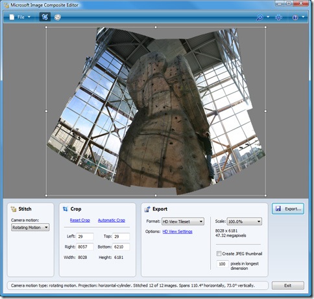Click the zoom magnifier icon

click(x=260, y=17)
